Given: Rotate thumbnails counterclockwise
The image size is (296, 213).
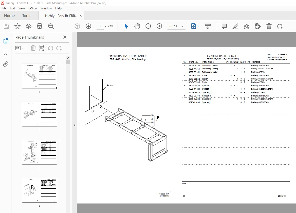Looking at the screenshot, I should tap(50, 48).
